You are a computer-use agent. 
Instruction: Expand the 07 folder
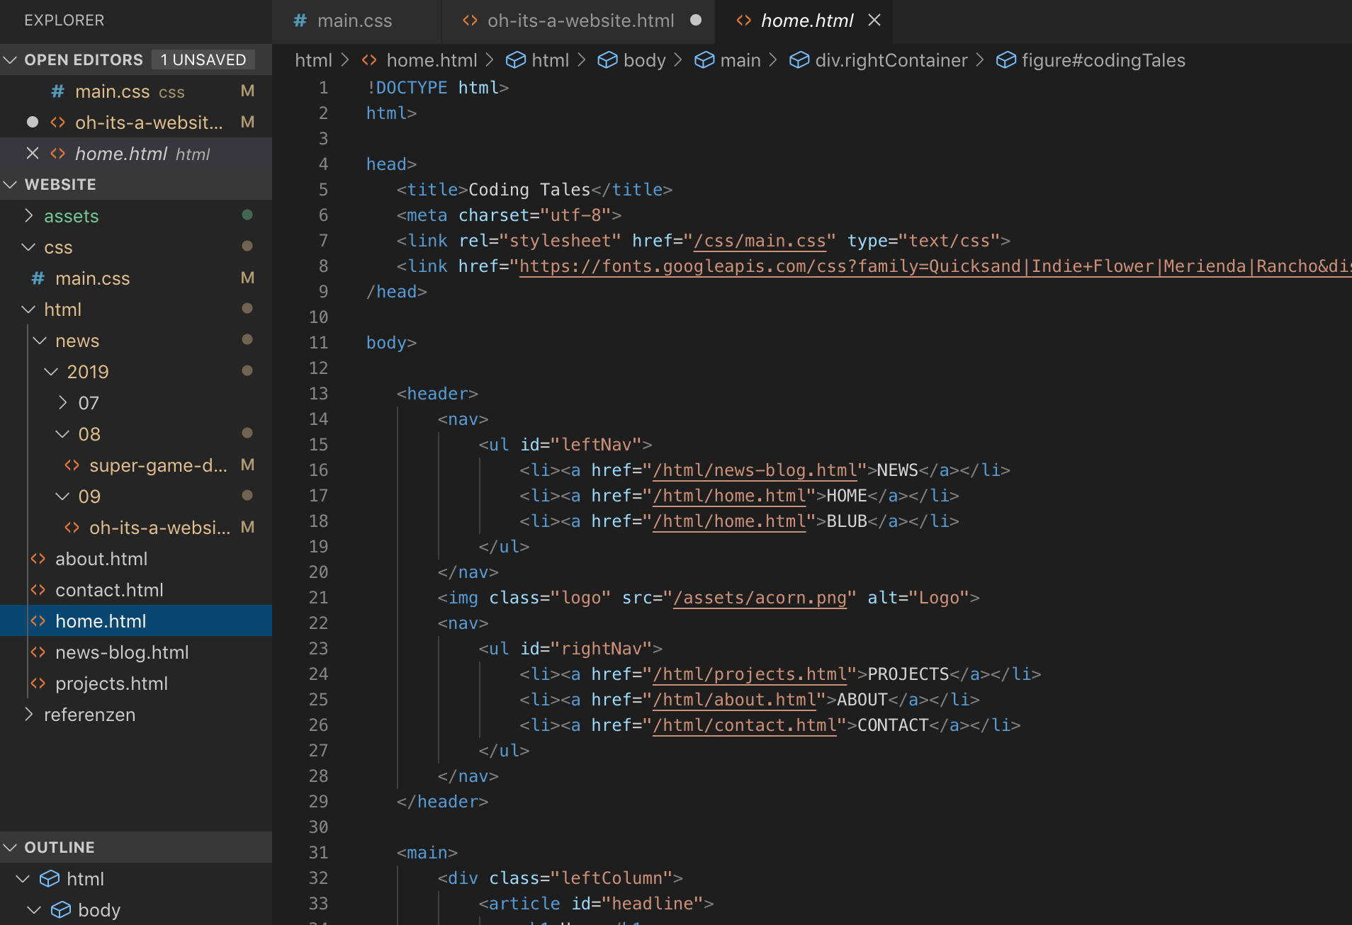click(x=62, y=403)
